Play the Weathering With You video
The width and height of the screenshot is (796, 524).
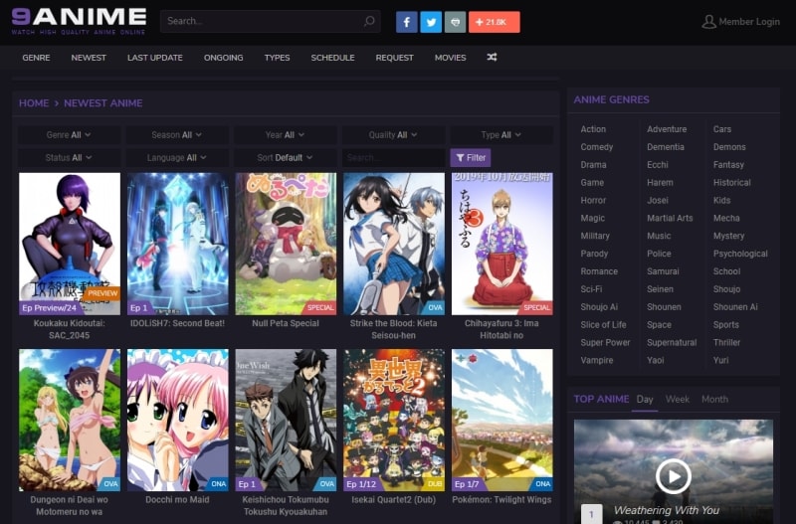[x=673, y=476]
